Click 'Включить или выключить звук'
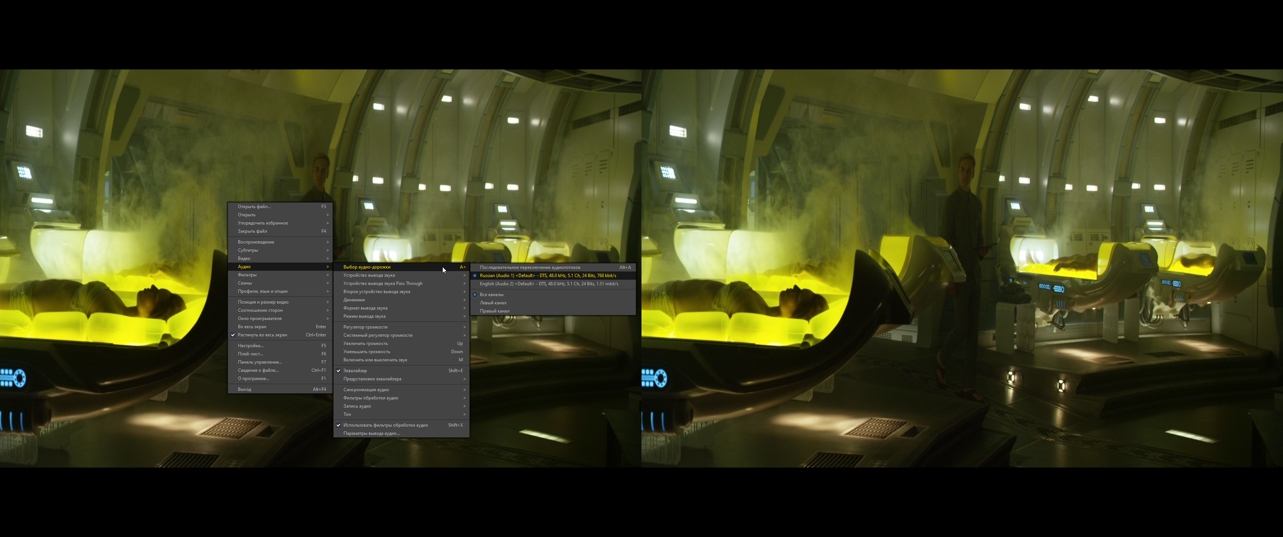The height and width of the screenshot is (537, 1283). click(375, 359)
